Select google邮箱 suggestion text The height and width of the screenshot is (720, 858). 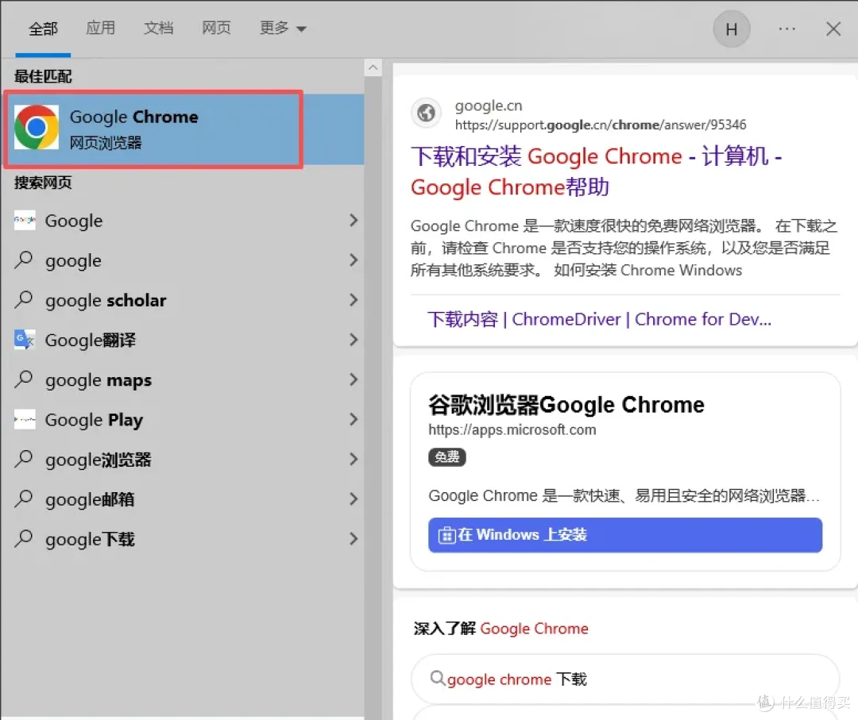click(x=90, y=499)
